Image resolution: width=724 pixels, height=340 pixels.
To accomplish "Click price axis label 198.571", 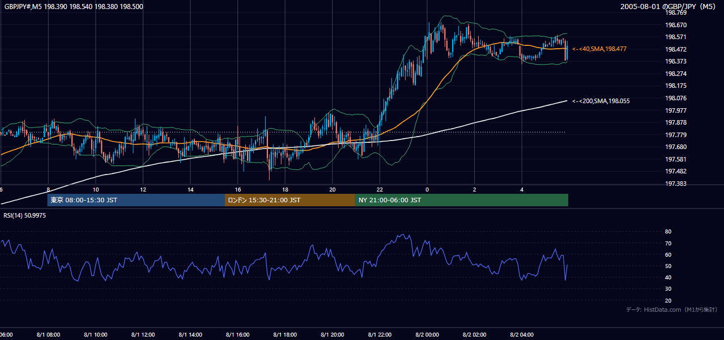I will [675, 37].
